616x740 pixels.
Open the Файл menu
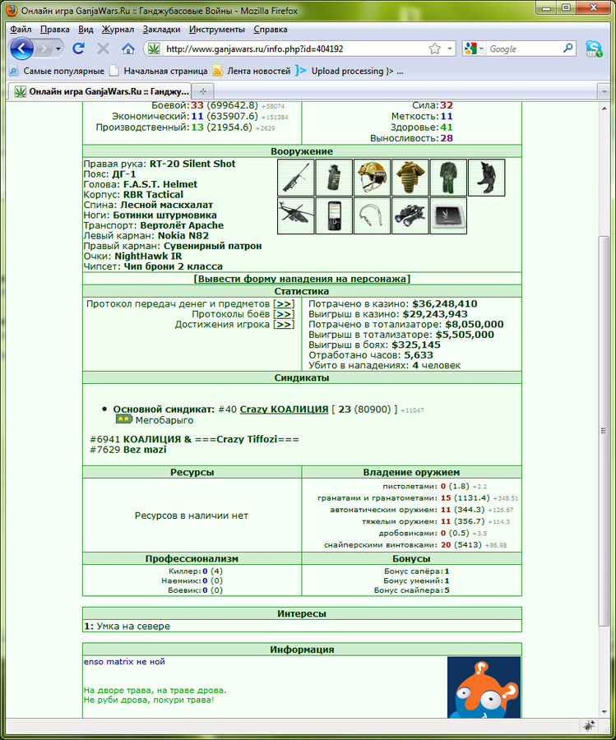click(x=21, y=30)
